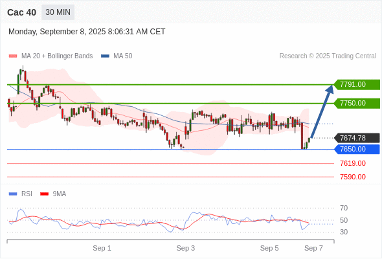This screenshot has width=382, height=259.
Task: Click the blue upward forecast arrow head
Action: (330, 89)
